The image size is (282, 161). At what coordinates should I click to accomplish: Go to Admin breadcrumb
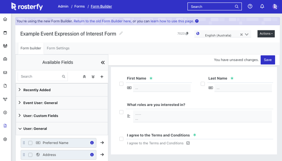(63, 6)
